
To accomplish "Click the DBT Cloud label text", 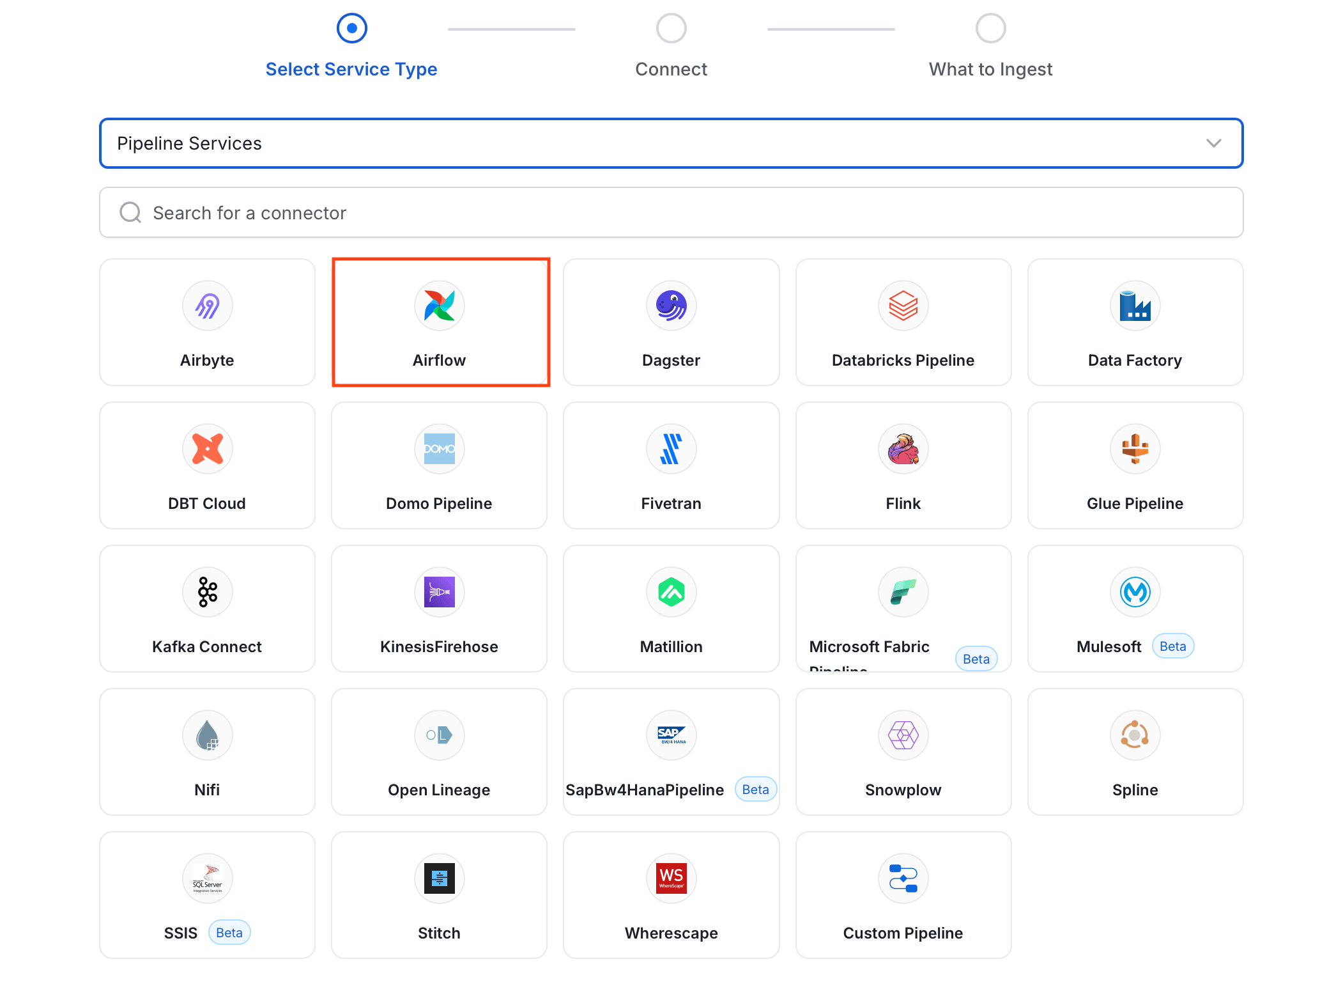I will [x=207, y=504].
